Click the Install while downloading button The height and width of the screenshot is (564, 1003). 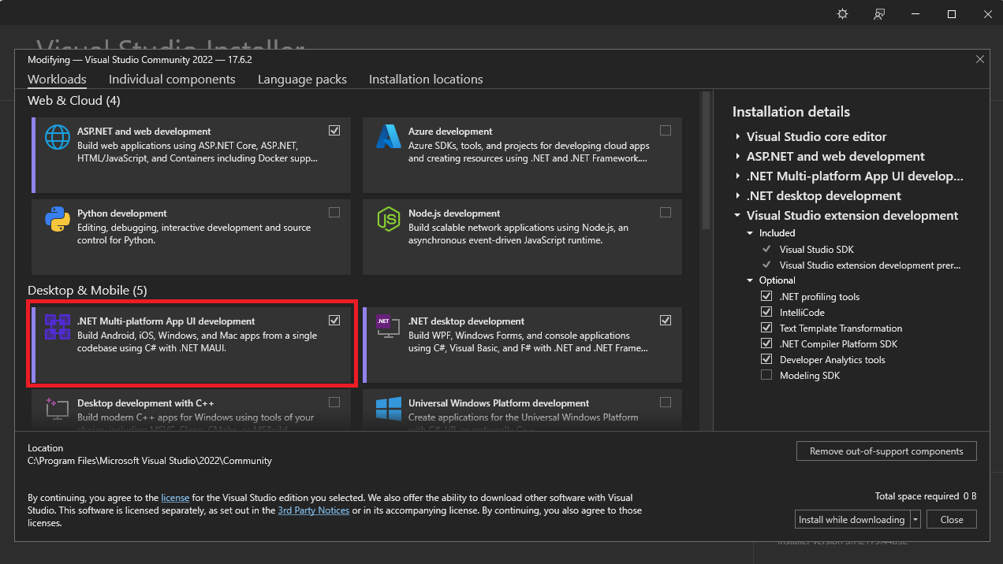852,520
